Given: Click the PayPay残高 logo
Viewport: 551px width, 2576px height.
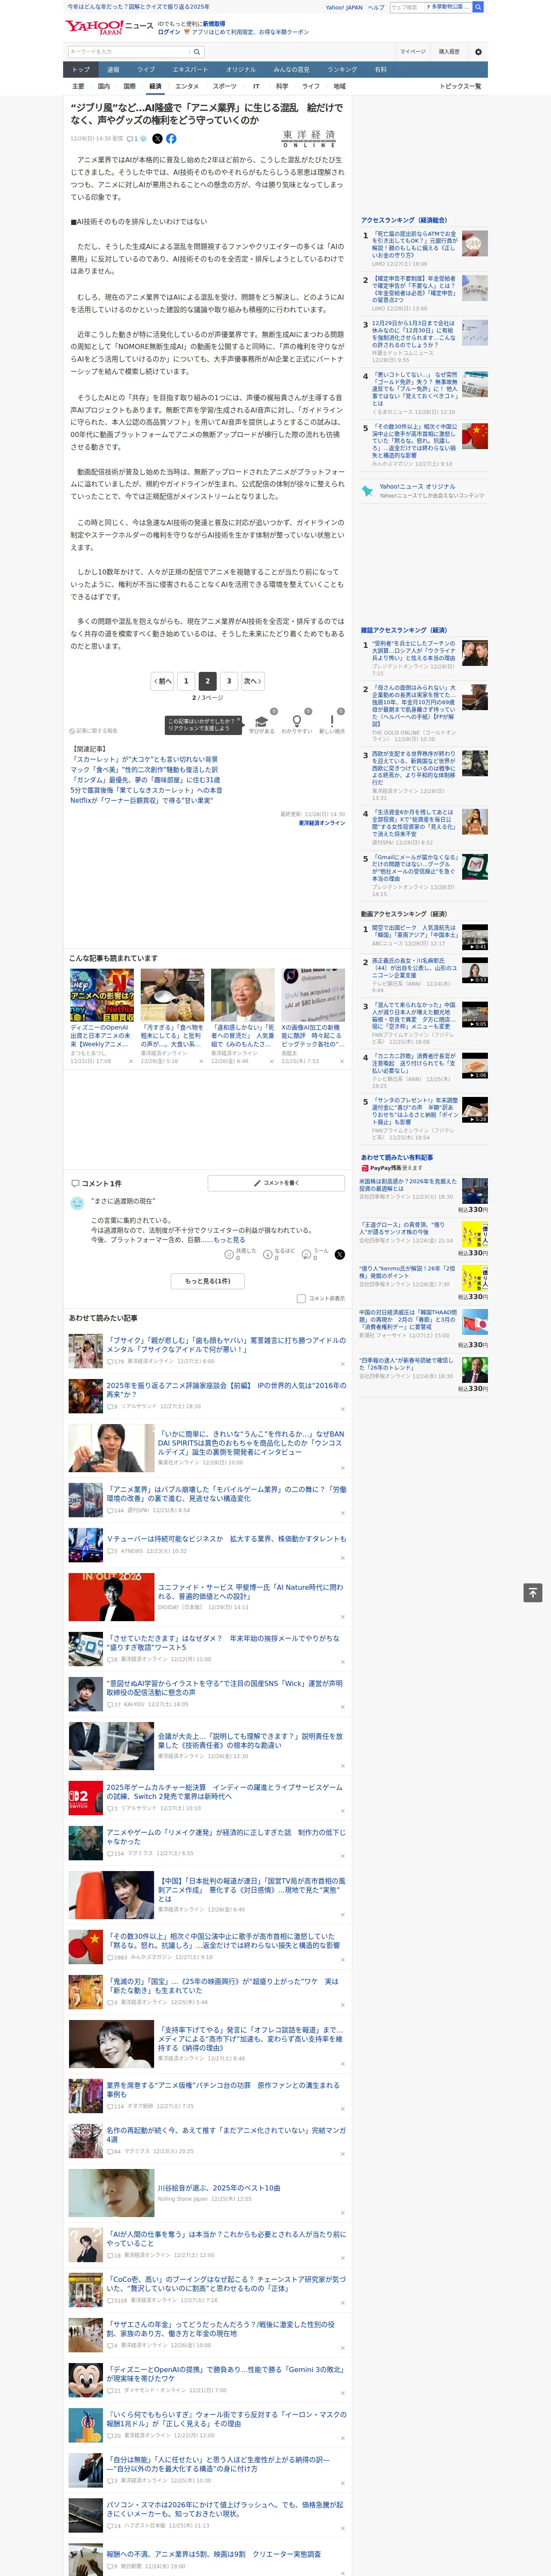Looking at the screenshot, I should pyautogui.click(x=380, y=1167).
